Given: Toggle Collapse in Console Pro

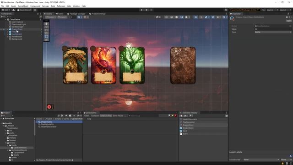Looking at the screenshot, I should coord(95,116).
